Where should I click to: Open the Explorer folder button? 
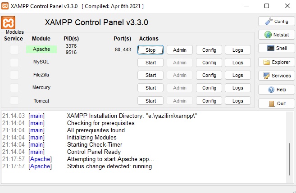click(x=276, y=62)
